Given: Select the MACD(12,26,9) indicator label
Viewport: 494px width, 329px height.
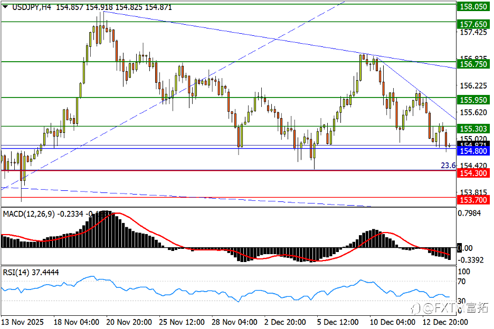Looking at the screenshot, I should point(28,214).
